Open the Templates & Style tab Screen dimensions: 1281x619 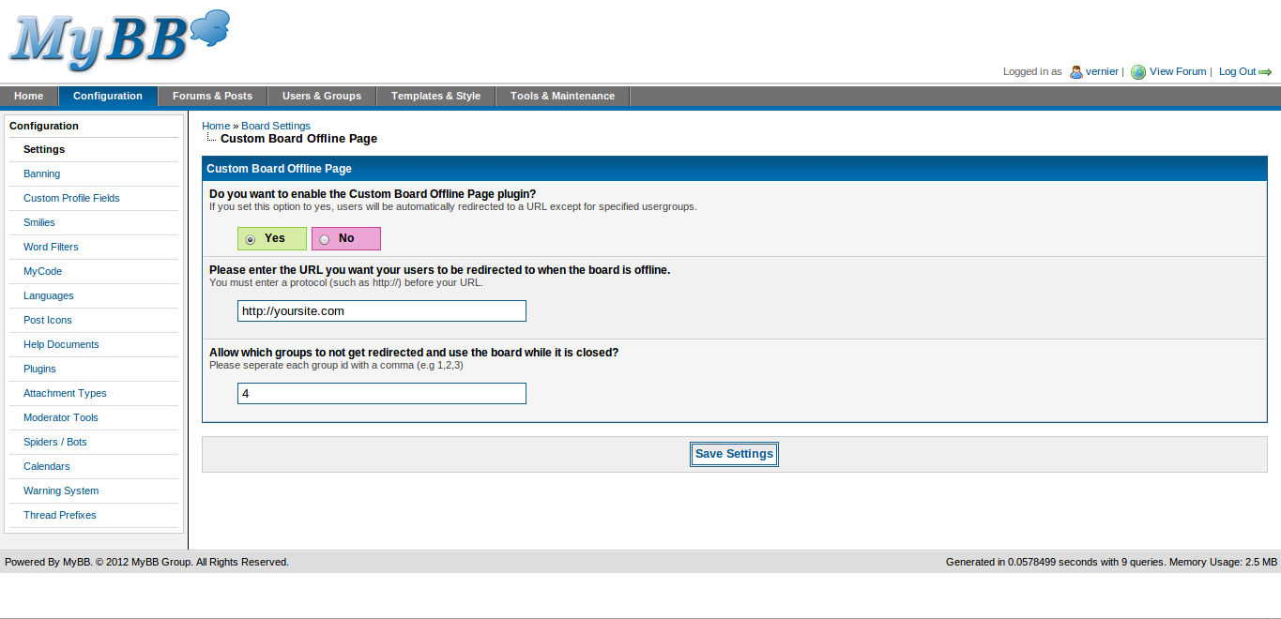point(435,96)
